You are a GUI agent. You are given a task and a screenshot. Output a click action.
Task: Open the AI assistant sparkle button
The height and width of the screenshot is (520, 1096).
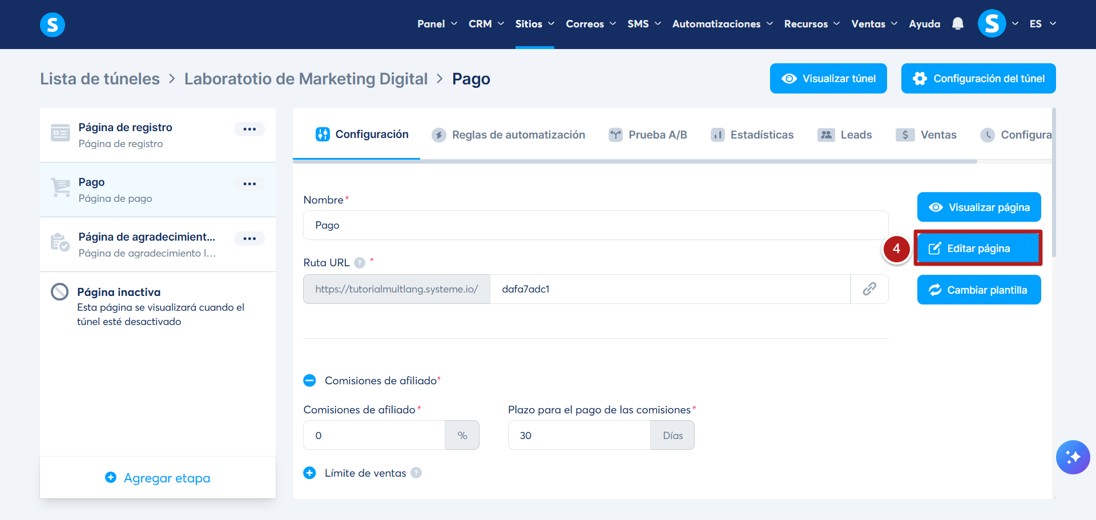1073,457
